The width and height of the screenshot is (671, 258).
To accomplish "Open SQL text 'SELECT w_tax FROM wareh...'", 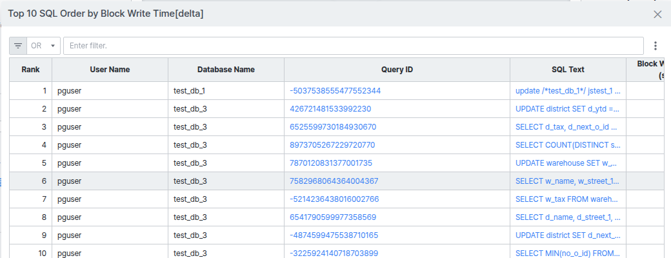I will point(568,199).
